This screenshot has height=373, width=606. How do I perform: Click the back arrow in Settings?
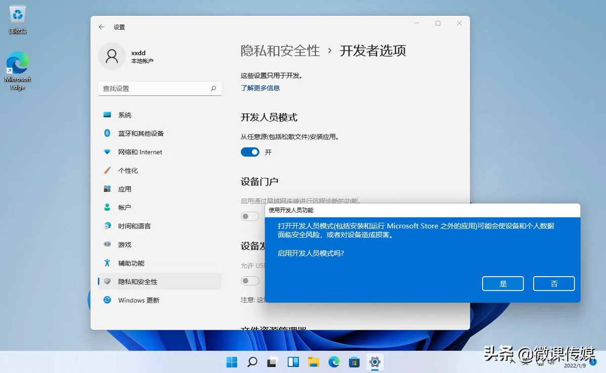click(x=102, y=27)
